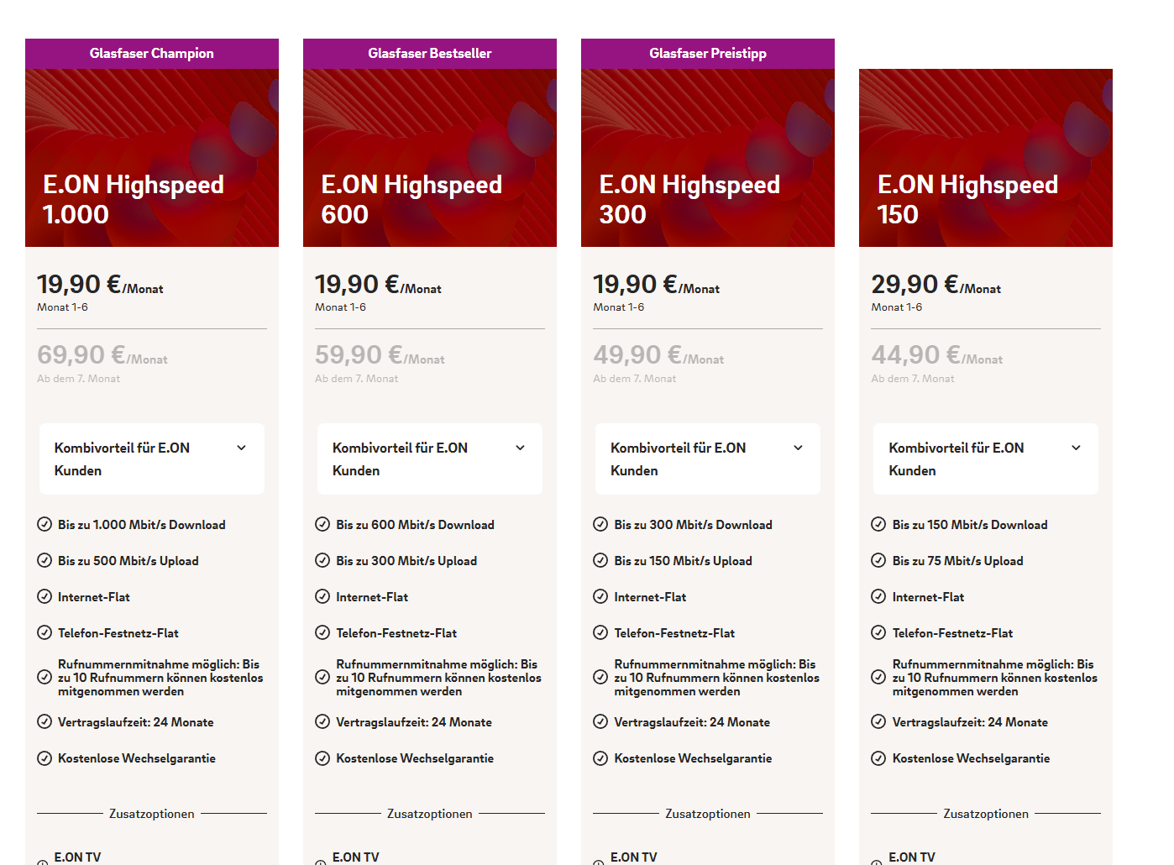The image size is (1174, 865).
Task: Click Internet-Flat check icon in Highspeed 600 card
Action: (322, 597)
